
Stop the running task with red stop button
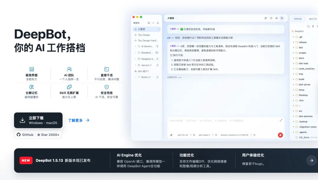280,135
